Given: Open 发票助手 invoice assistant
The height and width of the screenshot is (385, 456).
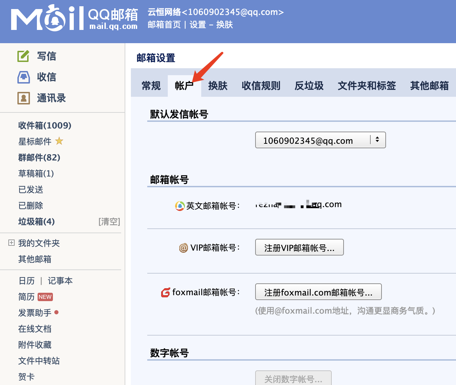Looking at the screenshot, I should pyautogui.click(x=35, y=313).
